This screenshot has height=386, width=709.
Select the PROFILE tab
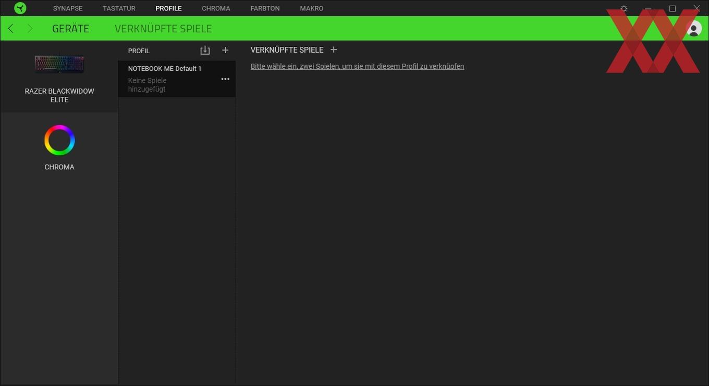click(168, 8)
